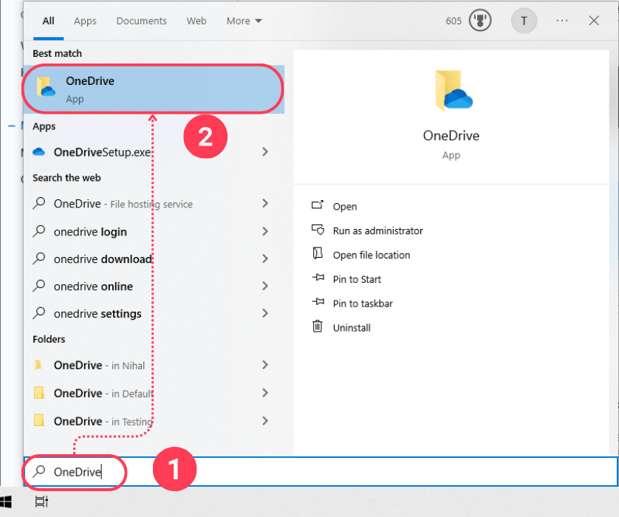Switch to the Apps tab
This screenshot has height=517, width=619.
point(85,21)
